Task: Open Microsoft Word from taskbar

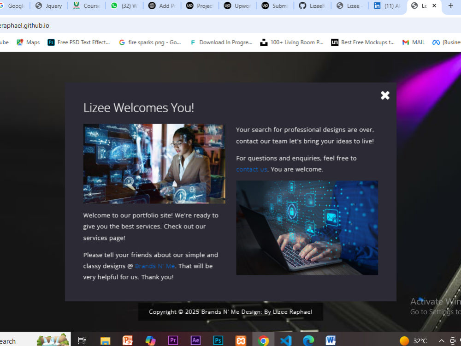Action: click(331, 341)
